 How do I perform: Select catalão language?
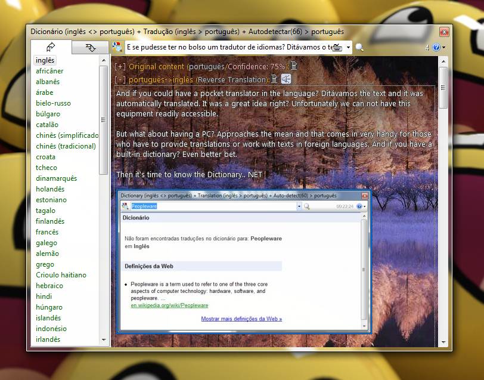(x=47, y=125)
